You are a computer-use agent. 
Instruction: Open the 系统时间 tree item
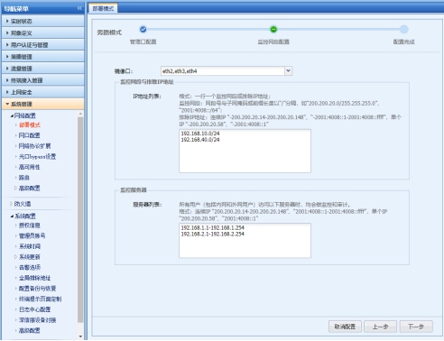pos(30,246)
